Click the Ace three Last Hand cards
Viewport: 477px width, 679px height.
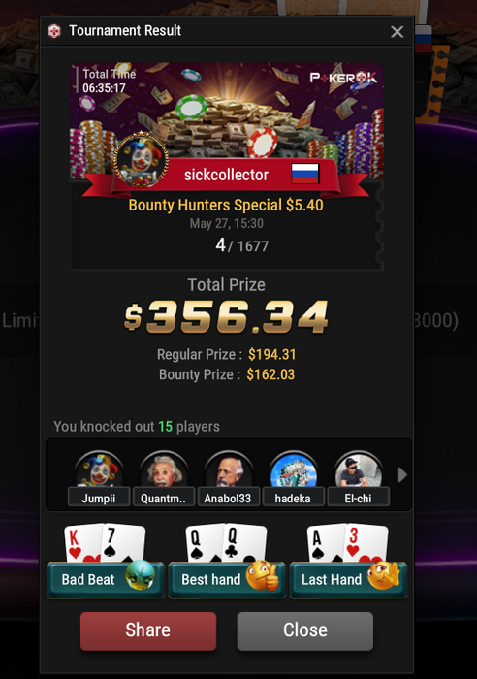click(347, 542)
